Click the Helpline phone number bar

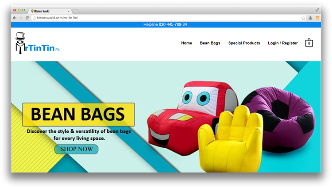[x=165, y=25]
